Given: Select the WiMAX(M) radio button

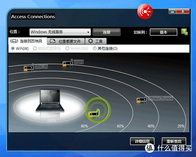Looking at the screenshot, I should pyautogui.click(x=67, y=48).
